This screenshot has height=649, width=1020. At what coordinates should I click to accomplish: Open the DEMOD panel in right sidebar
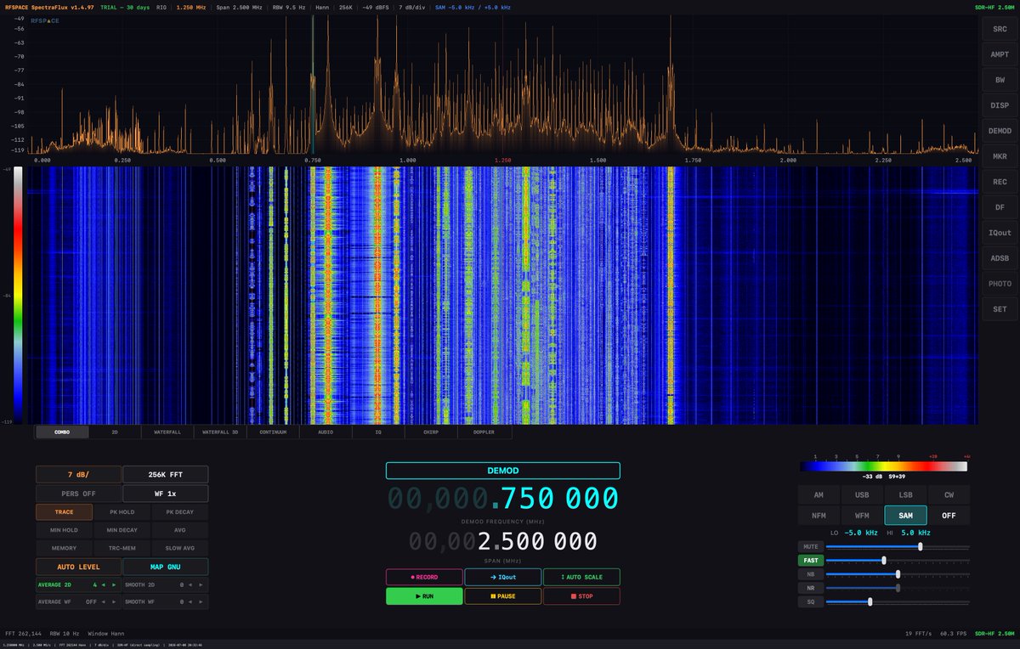coord(1000,131)
